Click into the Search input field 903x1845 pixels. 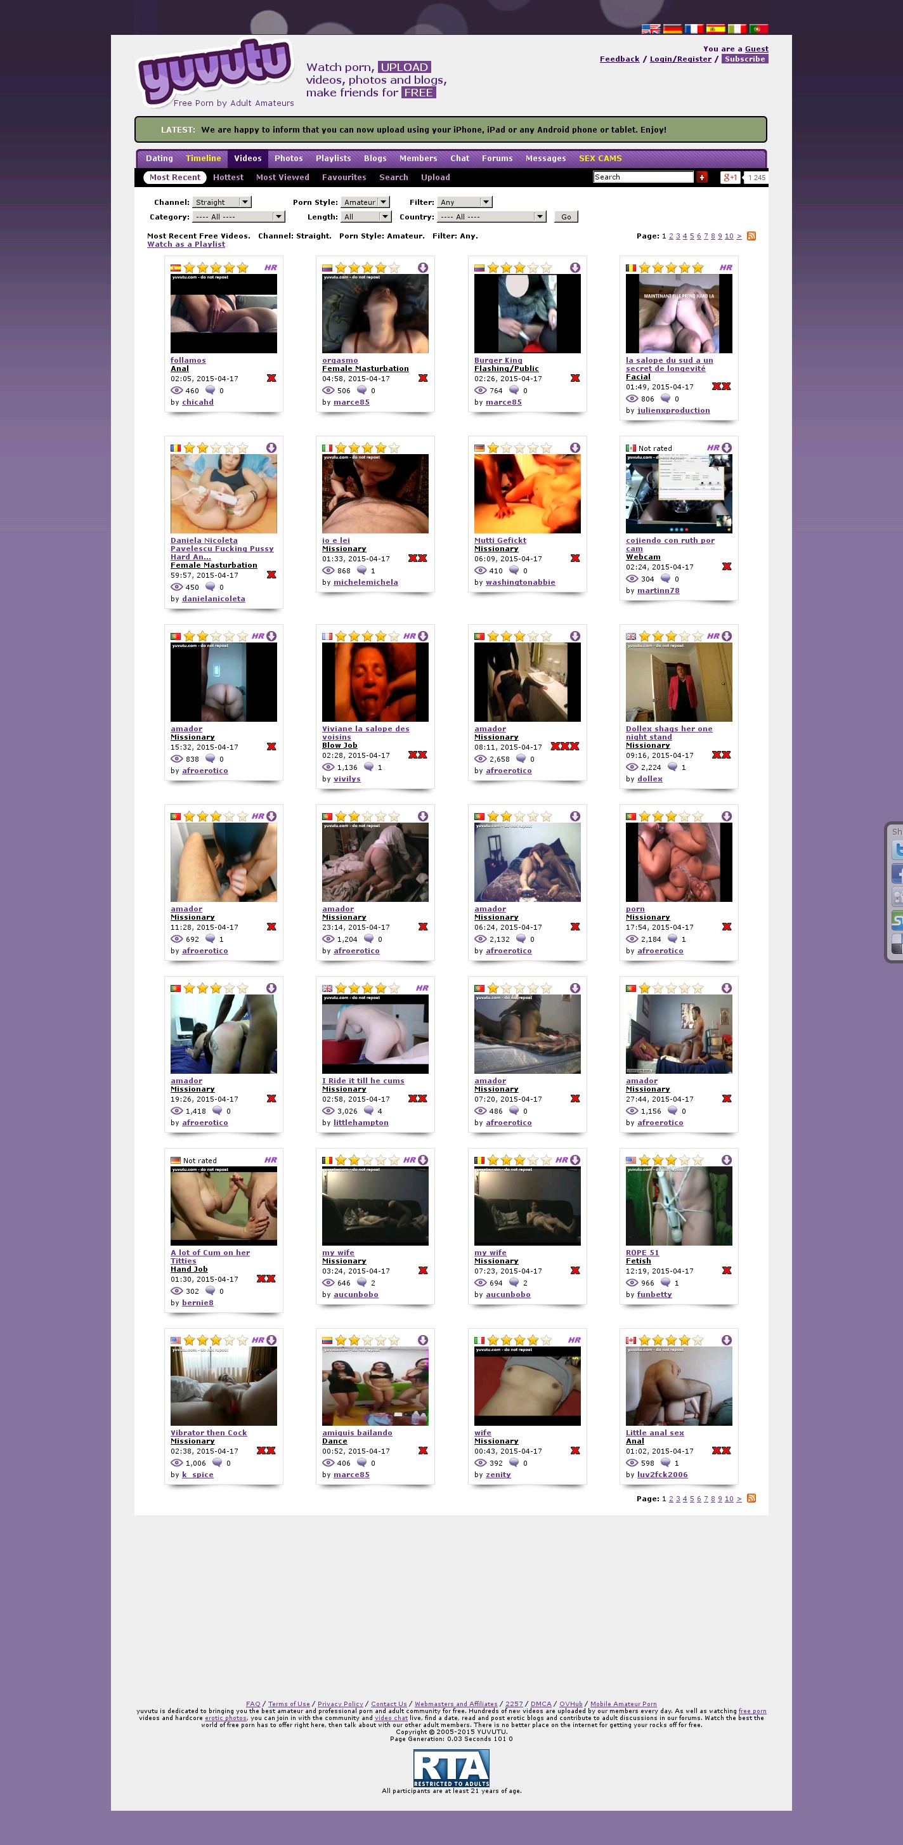pyautogui.click(x=642, y=178)
